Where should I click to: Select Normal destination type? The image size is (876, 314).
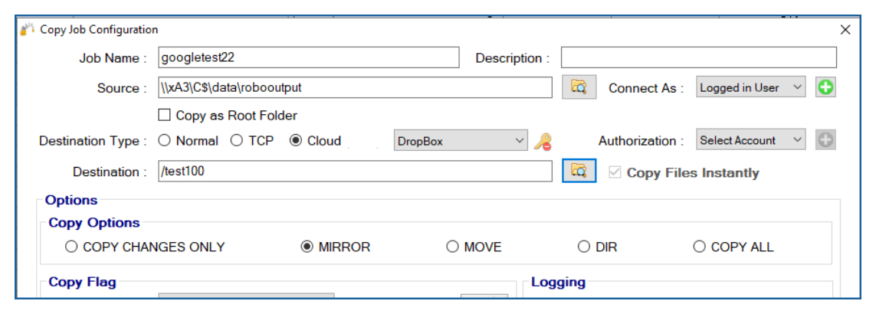(164, 141)
